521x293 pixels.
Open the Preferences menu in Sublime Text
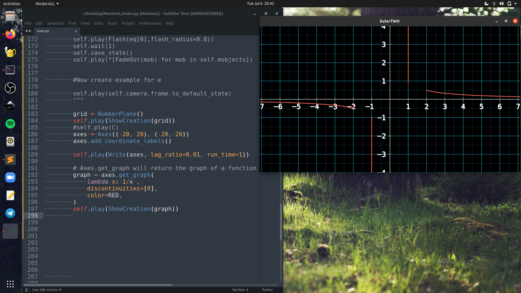click(150, 23)
